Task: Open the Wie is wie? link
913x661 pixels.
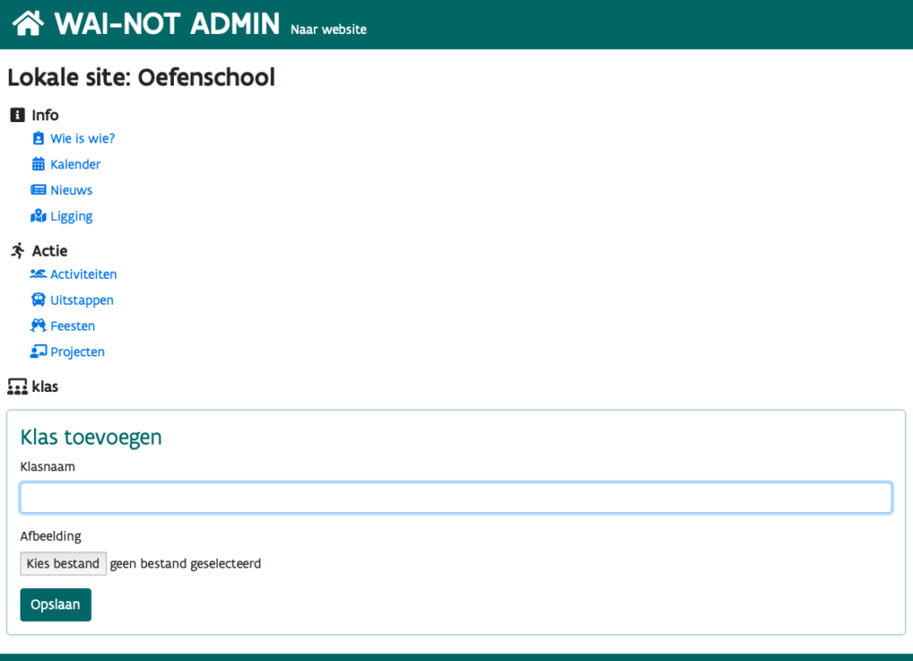Action: (x=83, y=138)
